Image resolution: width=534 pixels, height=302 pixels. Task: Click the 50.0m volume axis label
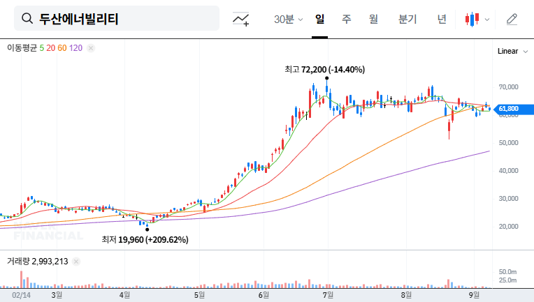pos(507,272)
